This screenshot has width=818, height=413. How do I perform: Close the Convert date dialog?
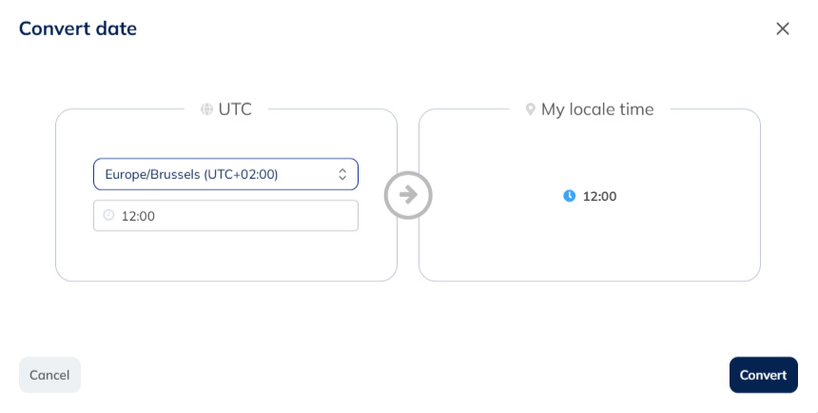783,29
